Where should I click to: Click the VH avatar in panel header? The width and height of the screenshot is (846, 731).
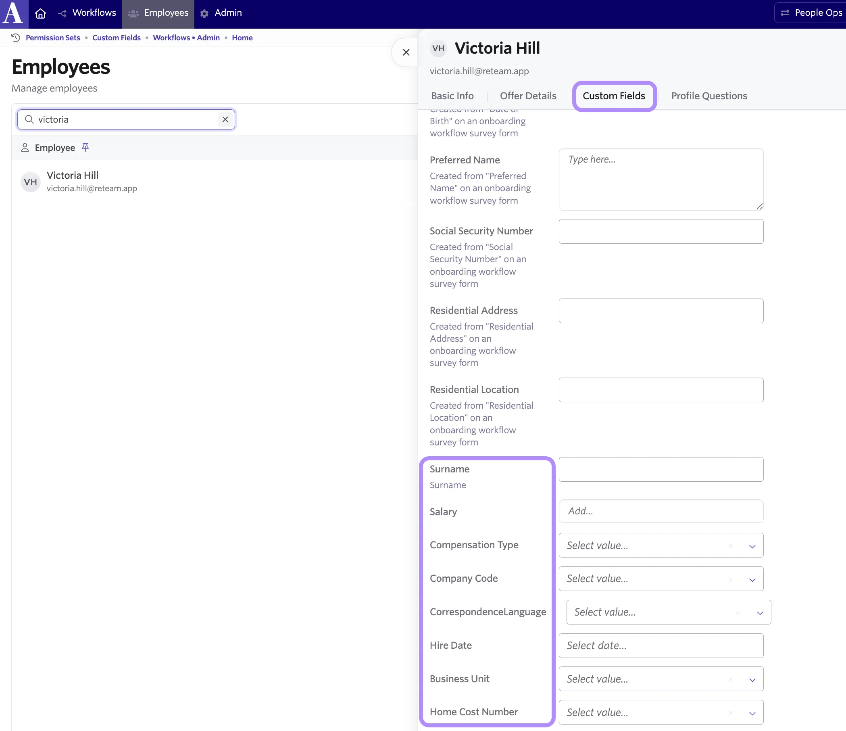click(x=438, y=48)
